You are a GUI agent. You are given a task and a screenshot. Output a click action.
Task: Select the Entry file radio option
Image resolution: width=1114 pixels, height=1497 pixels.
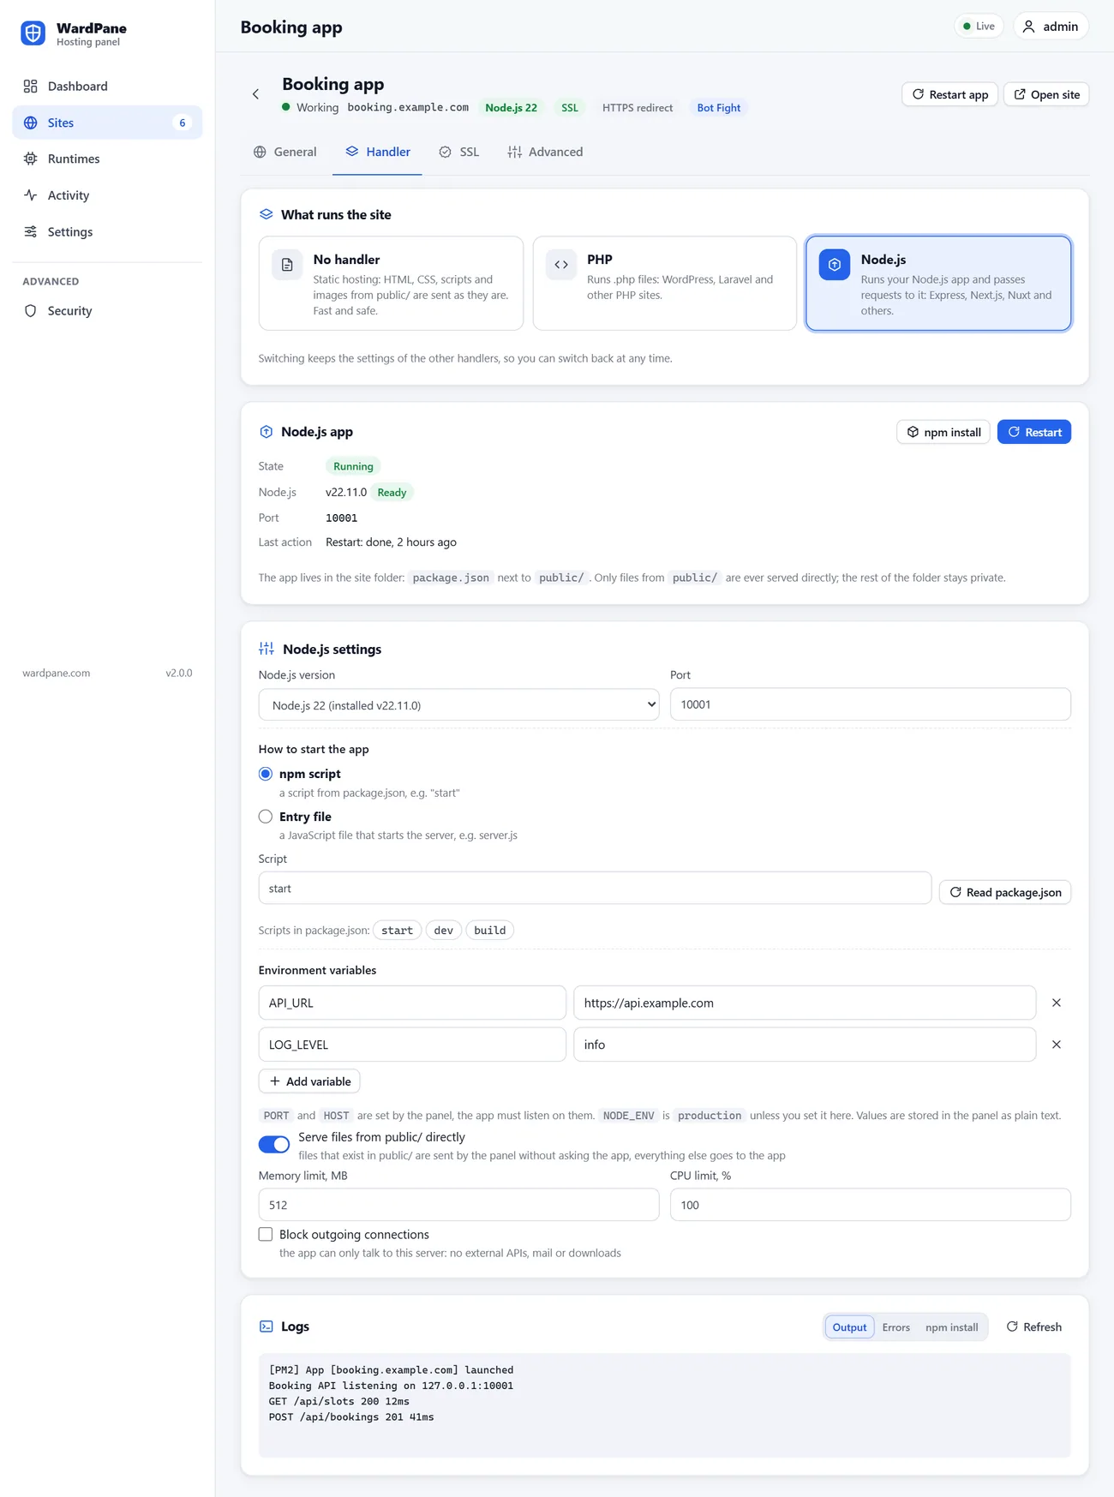pos(266,817)
